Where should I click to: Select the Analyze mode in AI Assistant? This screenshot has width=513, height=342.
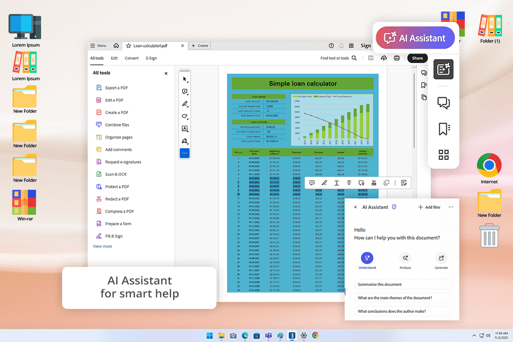(405, 261)
